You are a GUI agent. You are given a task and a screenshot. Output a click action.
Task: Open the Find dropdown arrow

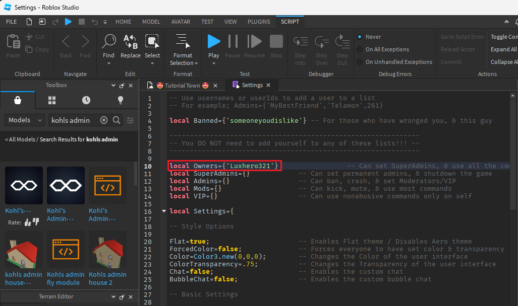[x=108, y=63]
